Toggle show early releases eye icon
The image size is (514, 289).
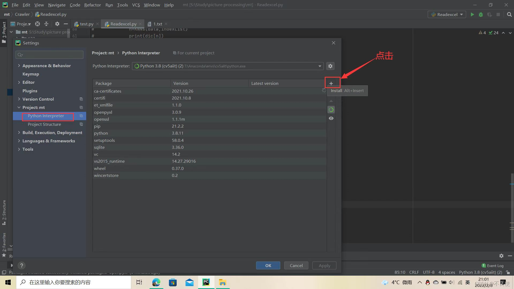click(x=331, y=118)
